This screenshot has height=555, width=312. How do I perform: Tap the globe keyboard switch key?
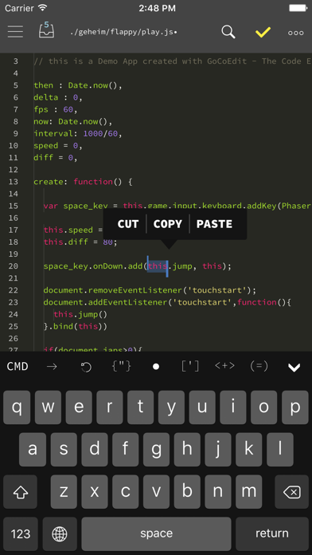60,533
